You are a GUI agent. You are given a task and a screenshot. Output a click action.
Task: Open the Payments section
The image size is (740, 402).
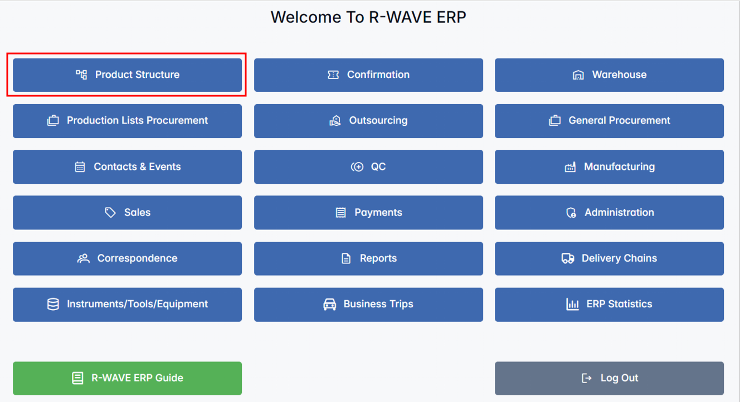point(368,213)
